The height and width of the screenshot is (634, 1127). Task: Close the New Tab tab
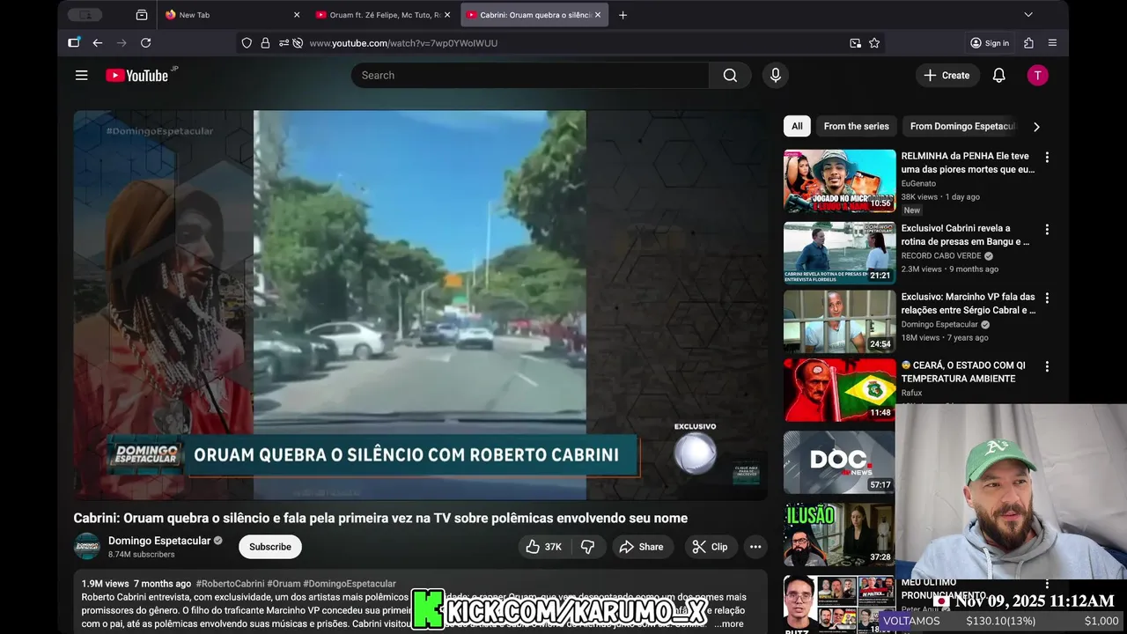point(297,15)
